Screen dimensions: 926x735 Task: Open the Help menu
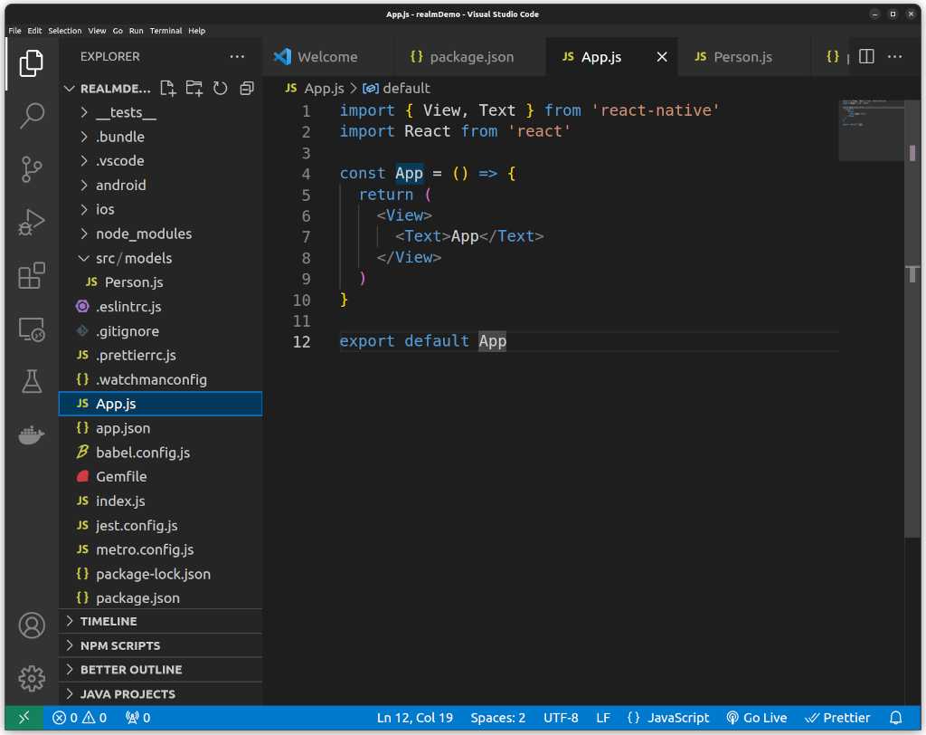coord(196,31)
